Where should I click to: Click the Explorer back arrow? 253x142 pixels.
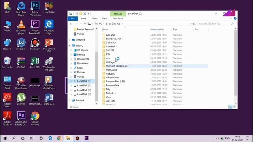click(x=71, y=24)
